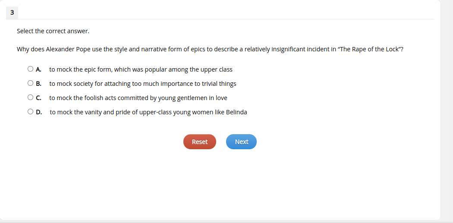This screenshot has width=453, height=223.
Task: Click answer text about young gentlemen in love
Action: (138, 98)
